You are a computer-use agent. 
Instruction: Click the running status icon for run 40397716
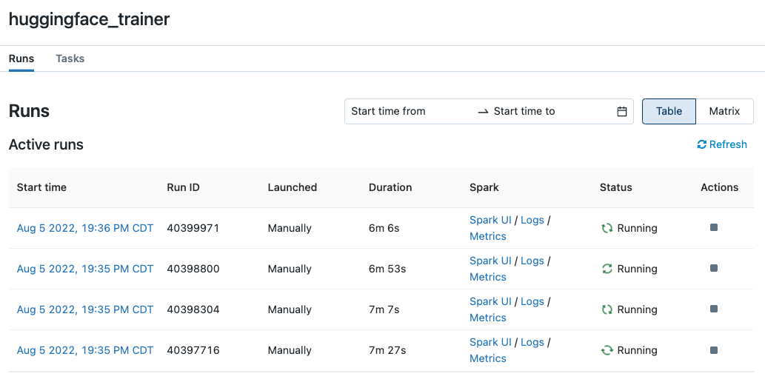(x=607, y=350)
